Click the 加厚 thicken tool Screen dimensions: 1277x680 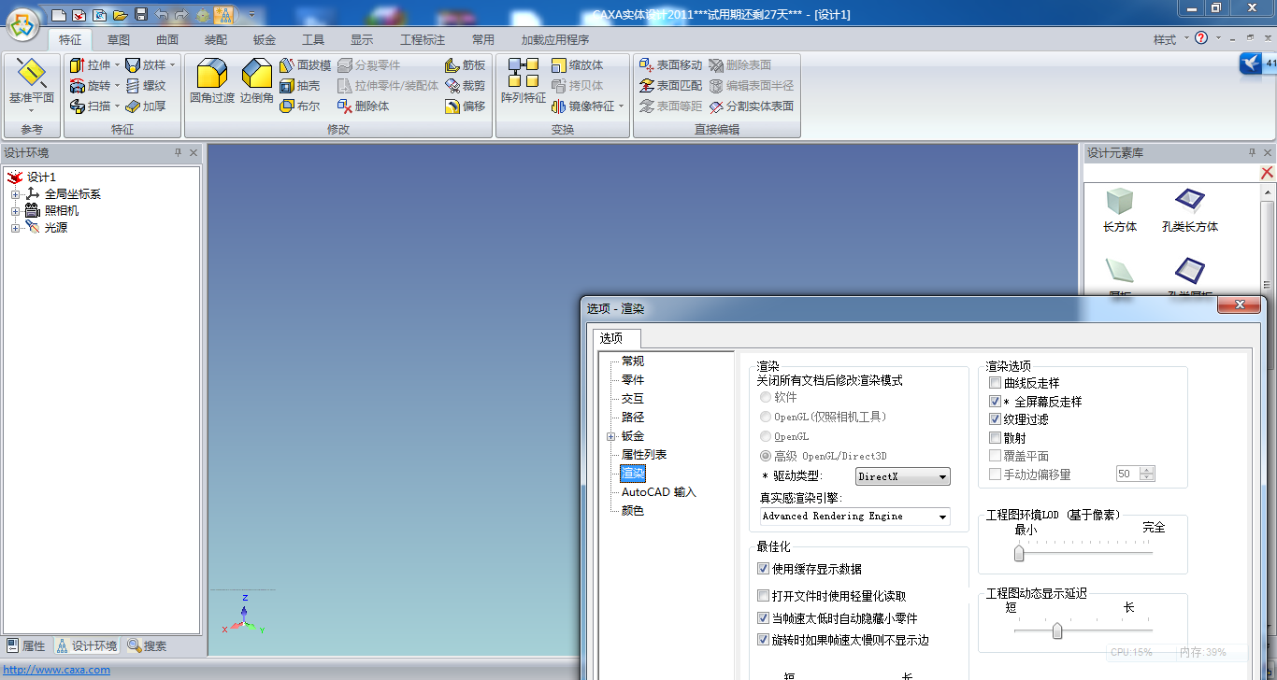pyautogui.click(x=146, y=106)
